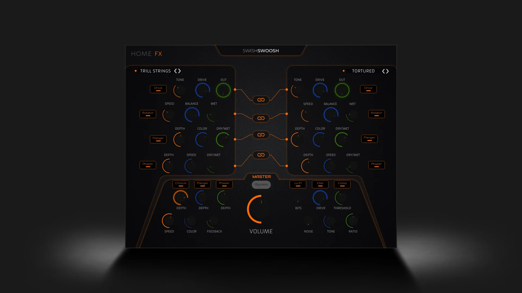Select previous preset before Tortured
This screenshot has width=522, height=293.
point(384,71)
